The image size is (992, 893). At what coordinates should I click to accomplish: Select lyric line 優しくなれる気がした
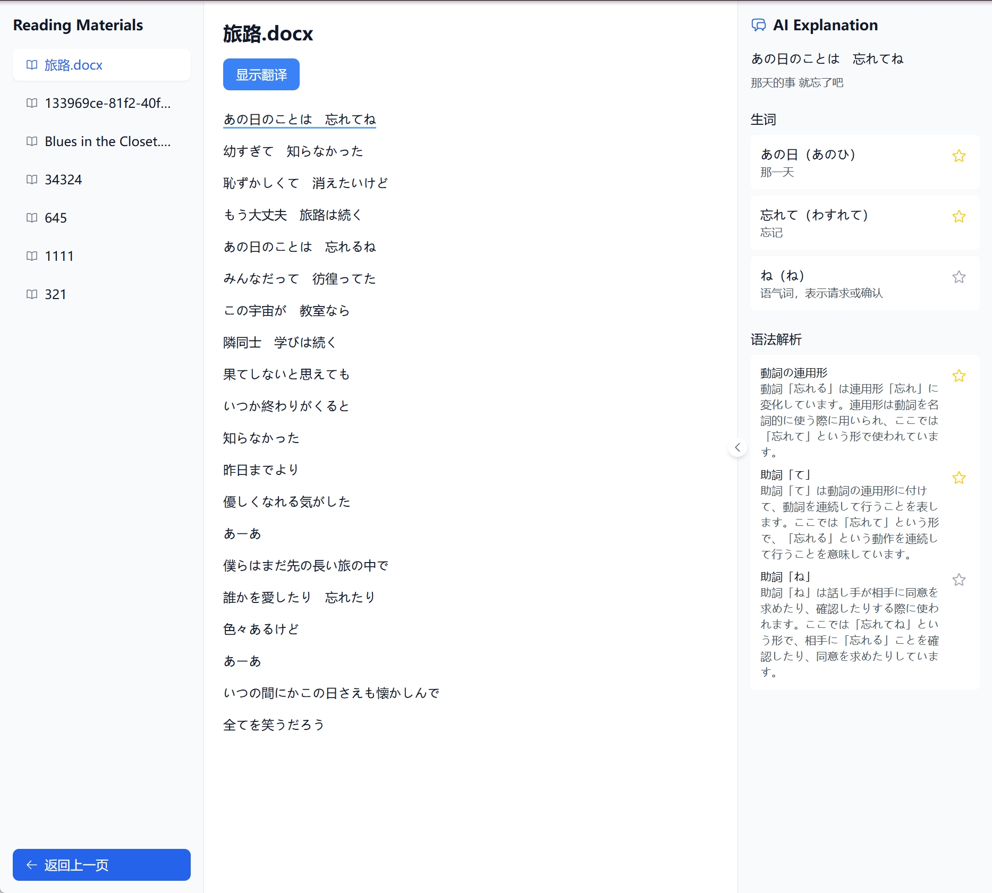(287, 502)
